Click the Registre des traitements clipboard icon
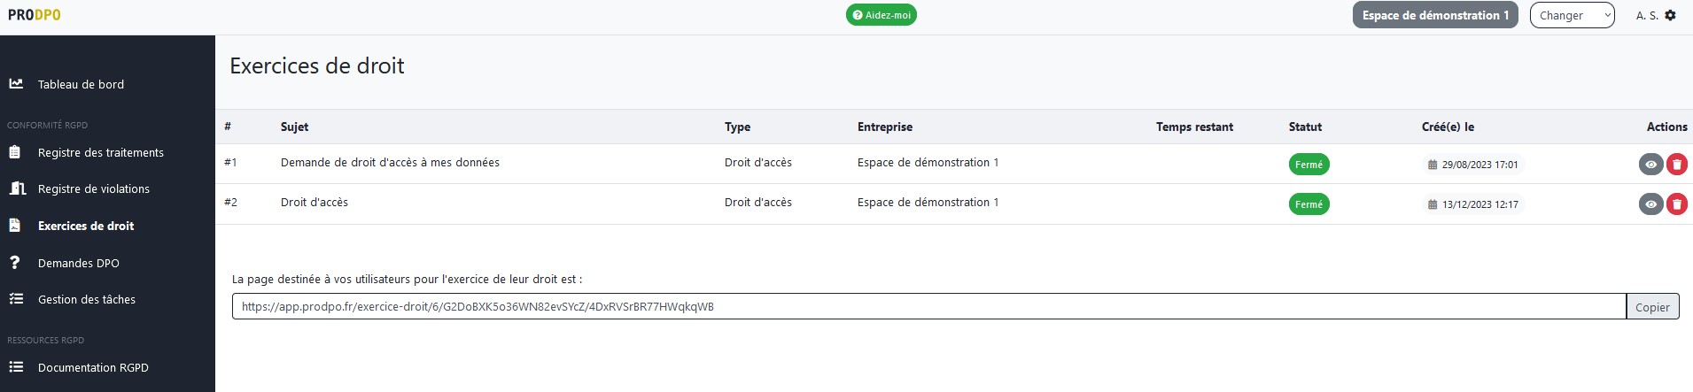 (x=15, y=152)
